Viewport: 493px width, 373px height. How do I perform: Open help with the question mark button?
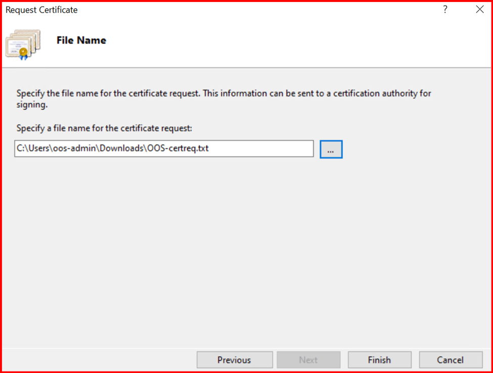445,10
